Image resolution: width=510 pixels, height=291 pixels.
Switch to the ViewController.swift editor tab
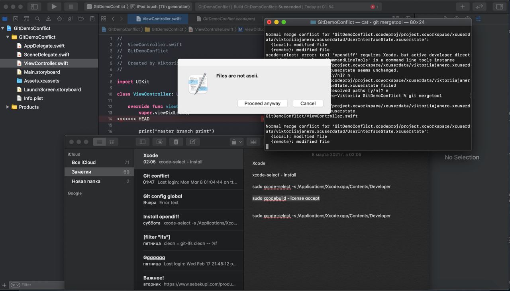158,19
